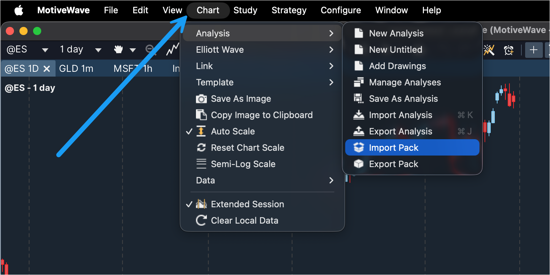The height and width of the screenshot is (275, 550).
Task: Toggle the Extended Session option
Action: click(x=247, y=204)
